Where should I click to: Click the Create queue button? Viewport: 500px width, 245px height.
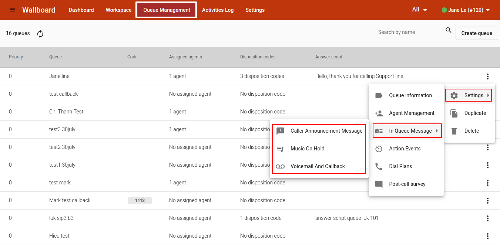pos(476,33)
